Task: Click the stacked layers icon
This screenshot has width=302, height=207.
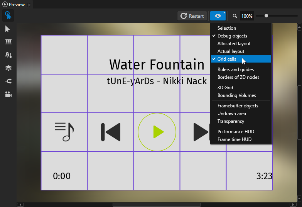Action: point(8,68)
